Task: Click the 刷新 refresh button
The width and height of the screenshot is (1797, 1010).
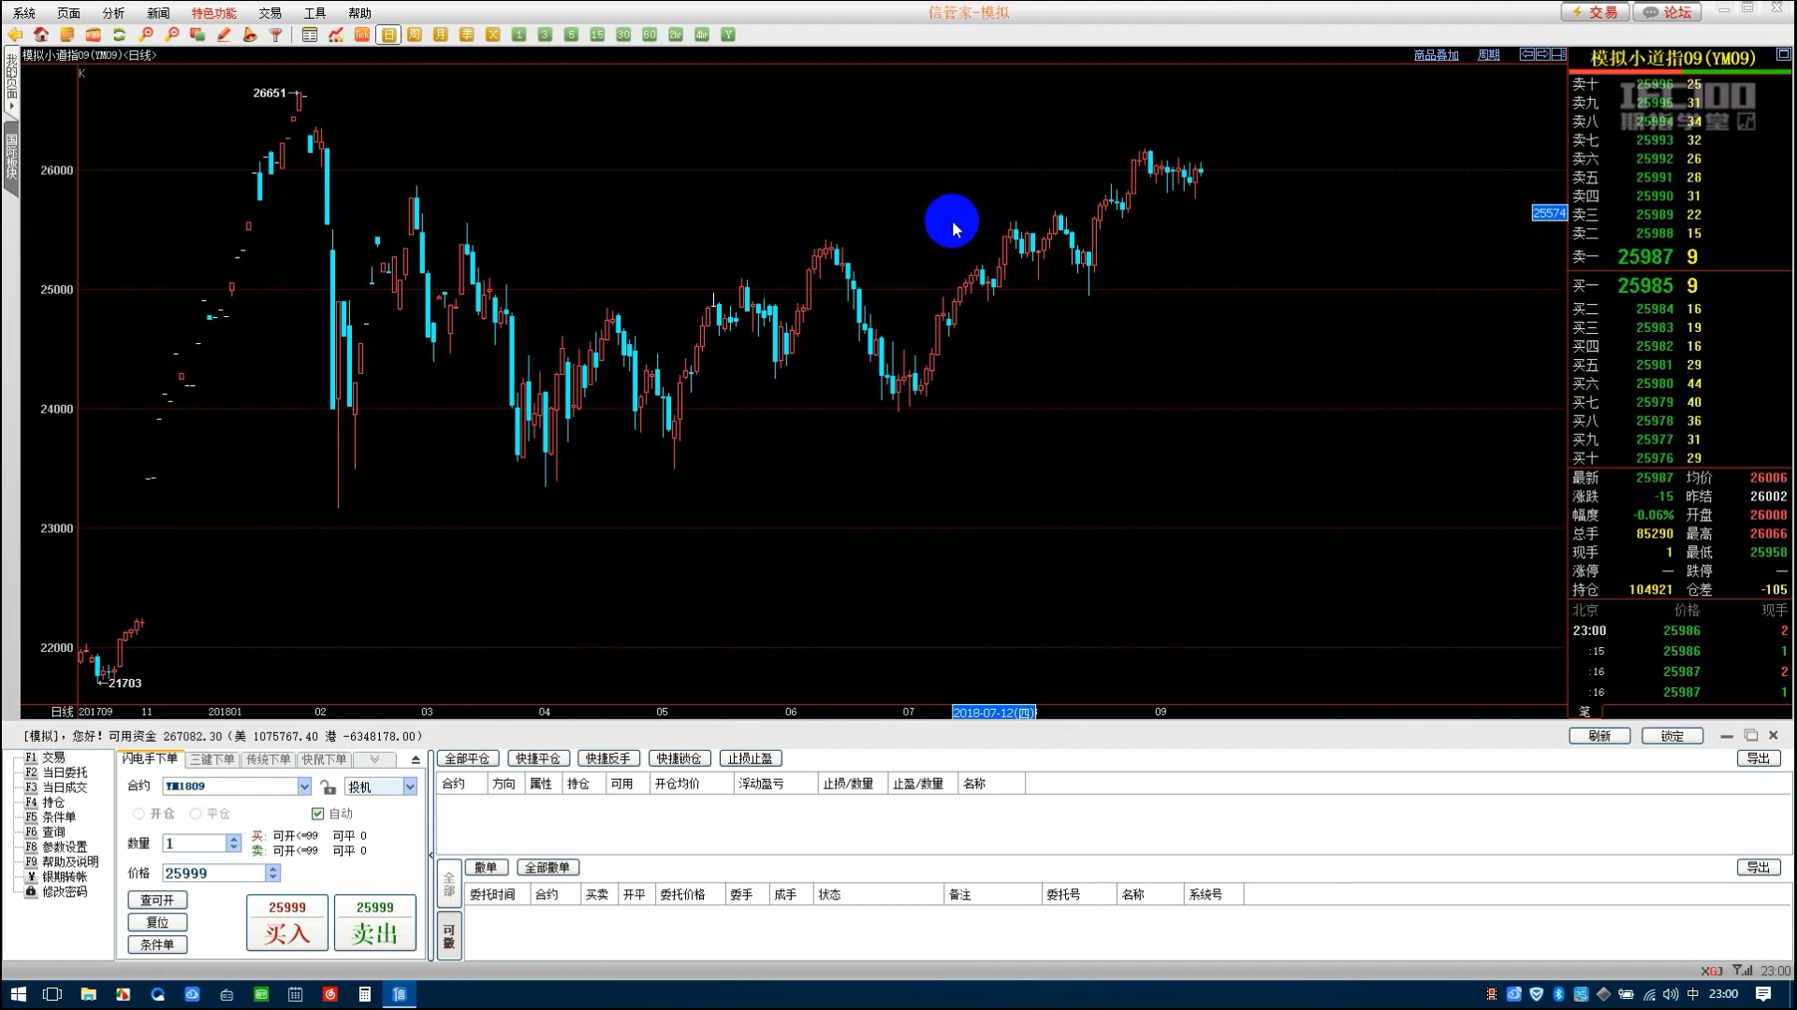Action: [x=1600, y=736]
